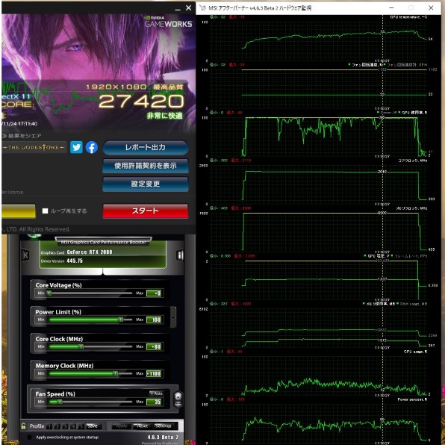Image resolution: width=445 pixels, height=445 pixels.
Task: Open The Lodestone banner link
Action: [x=34, y=147]
